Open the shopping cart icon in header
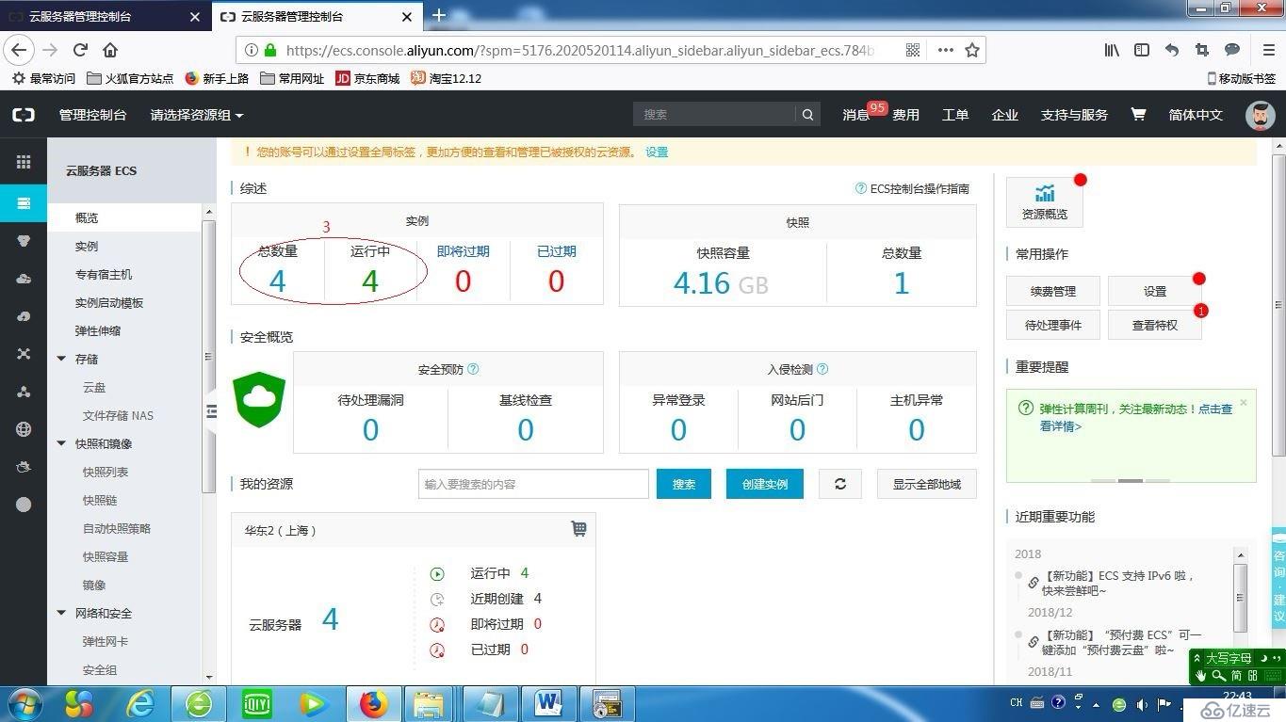 pos(1138,114)
